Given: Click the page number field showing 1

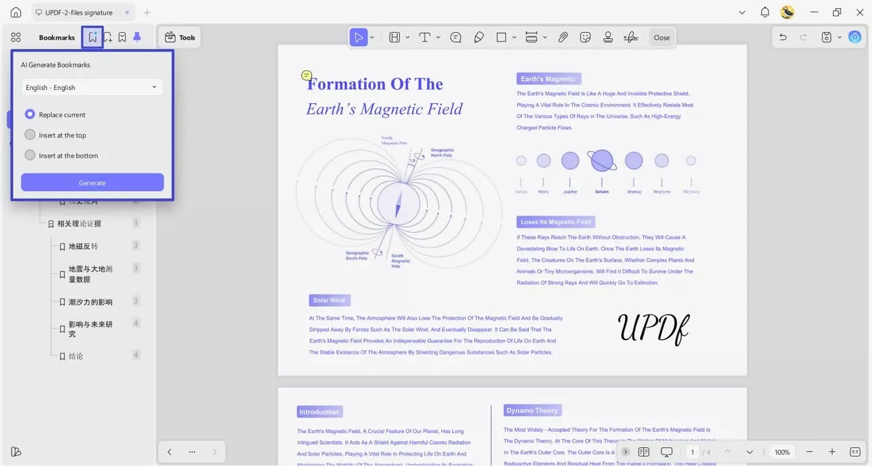Looking at the screenshot, I should coord(692,452).
